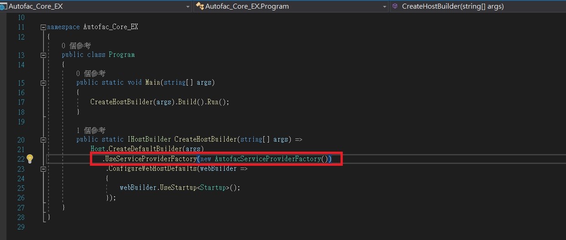Image resolution: width=566 pixels, height=240 pixels.
Task: Click 'AutofacServiceProviderFactory' in the code
Action: click(267, 159)
